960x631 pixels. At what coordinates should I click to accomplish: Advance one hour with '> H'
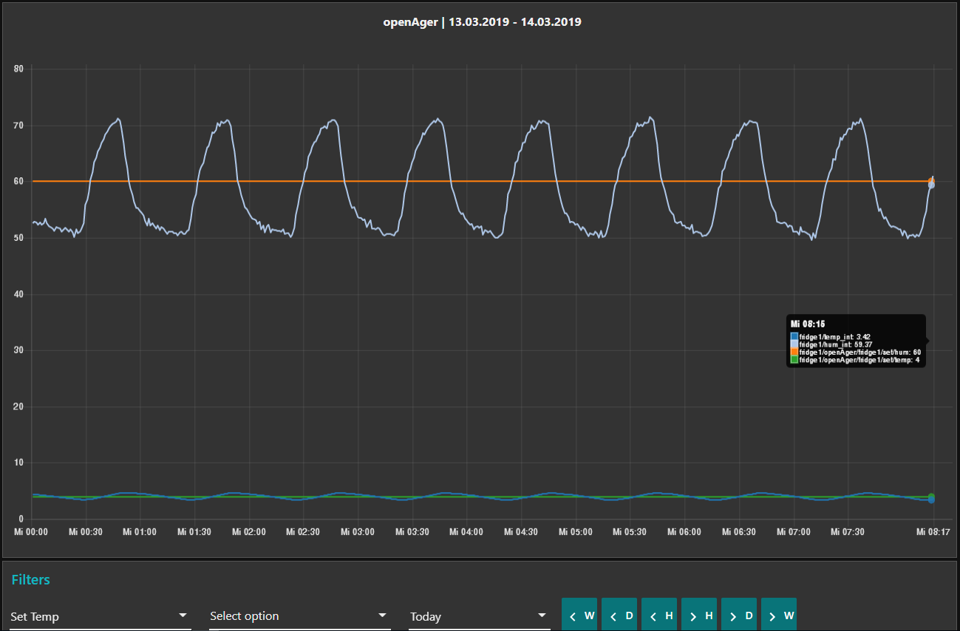[x=699, y=615]
